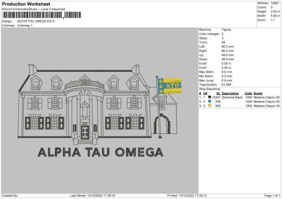Click the Height value 3.83 in

(275, 11)
